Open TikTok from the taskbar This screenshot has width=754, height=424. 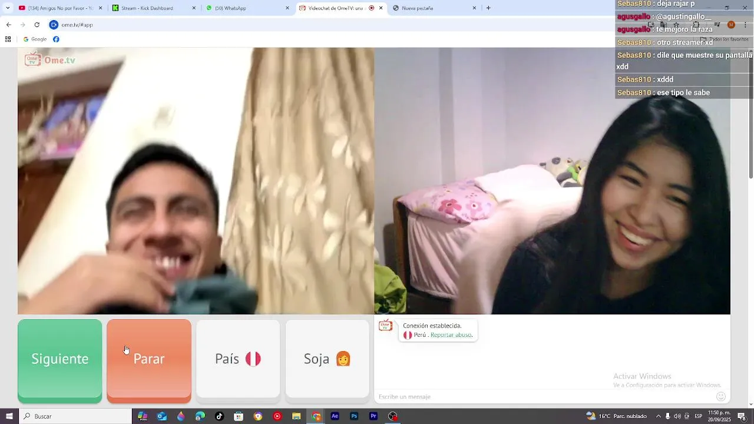pyautogui.click(x=219, y=416)
